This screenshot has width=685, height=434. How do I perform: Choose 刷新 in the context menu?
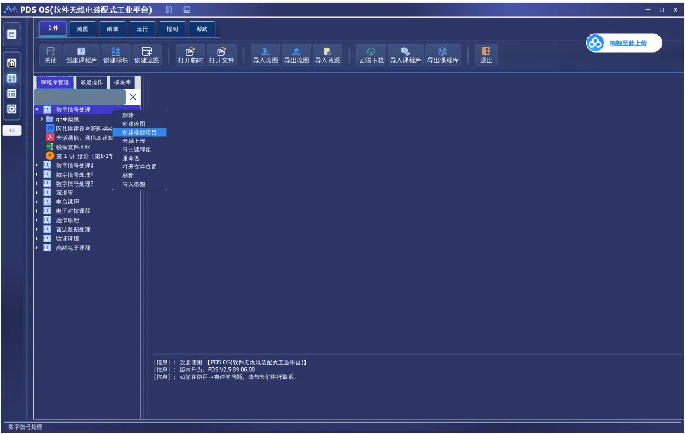[x=140, y=175]
